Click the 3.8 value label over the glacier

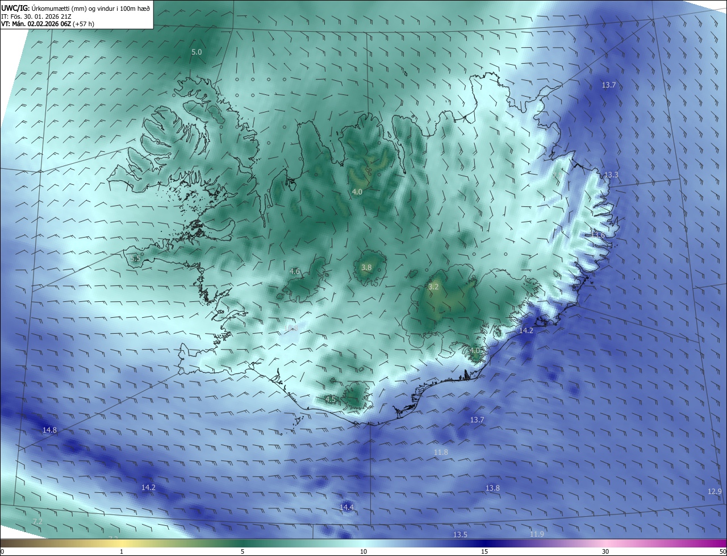coord(366,267)
